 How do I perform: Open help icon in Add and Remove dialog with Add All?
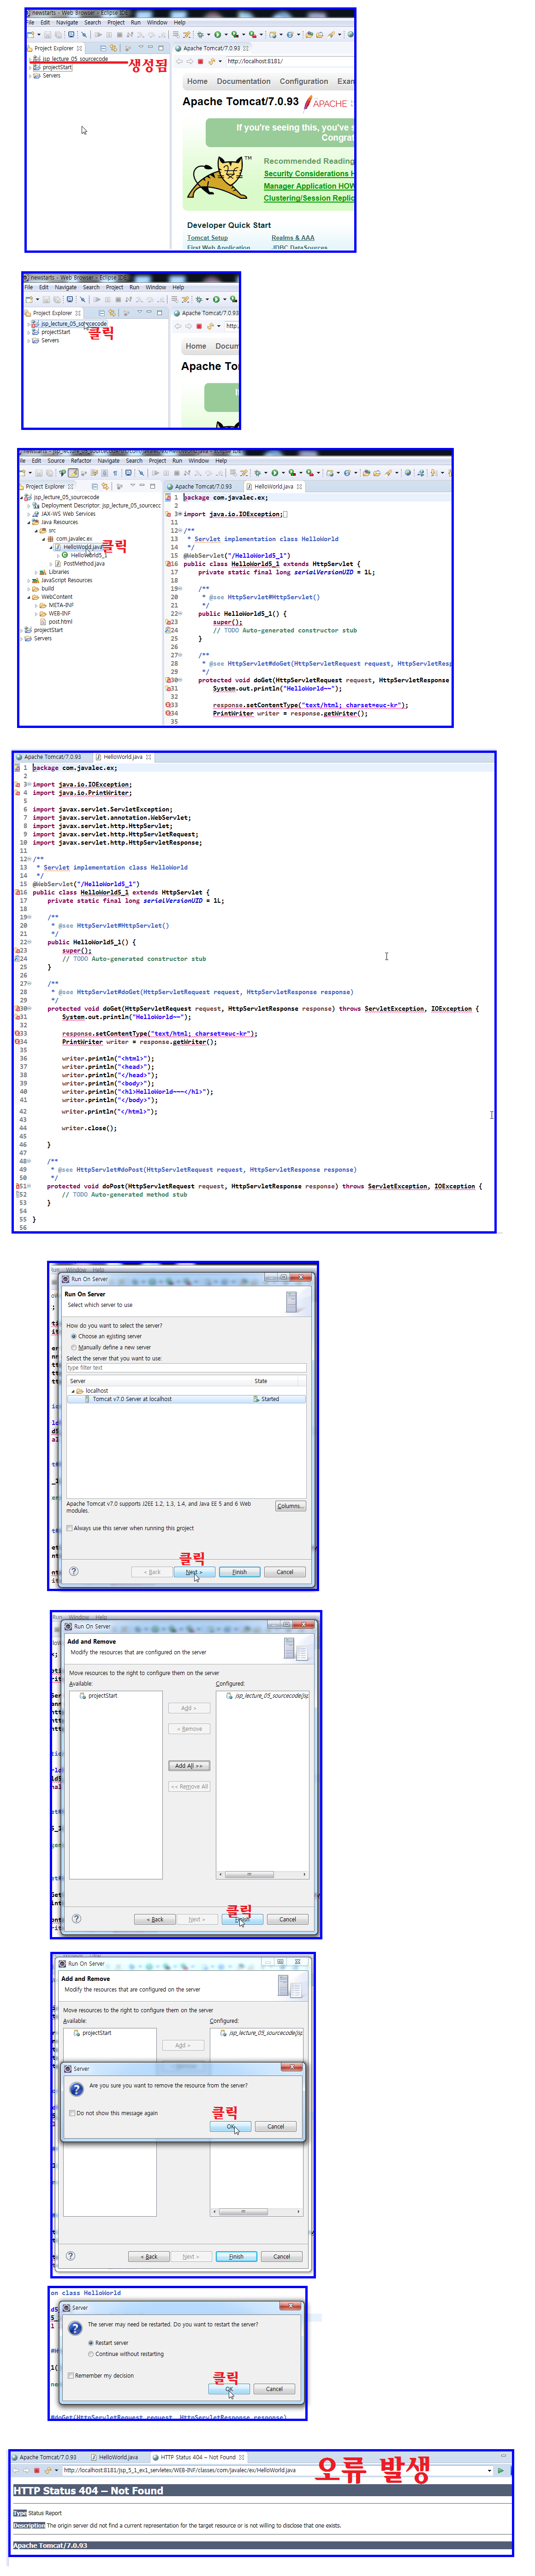[x=76, y=1918]
